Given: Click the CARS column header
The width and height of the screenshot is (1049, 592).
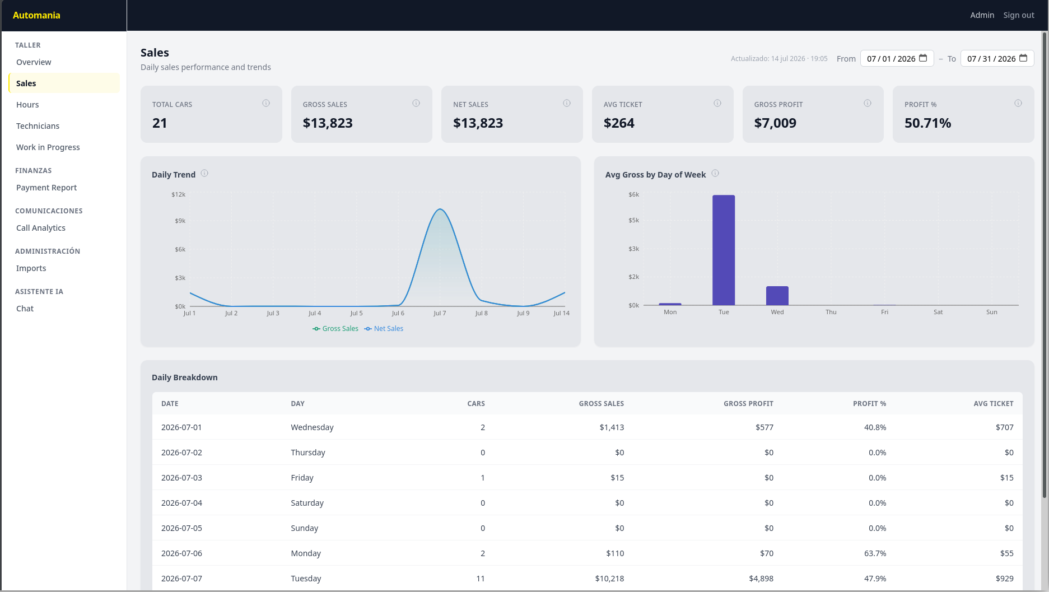Looking at the screenshot, I should (x=476, y=404).
